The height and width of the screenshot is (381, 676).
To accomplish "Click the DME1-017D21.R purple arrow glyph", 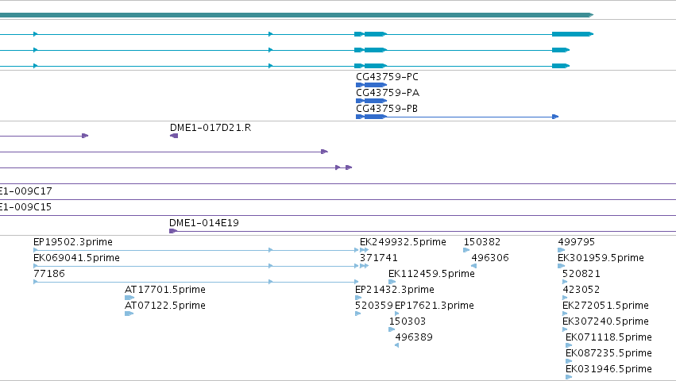I will [174, 136].
